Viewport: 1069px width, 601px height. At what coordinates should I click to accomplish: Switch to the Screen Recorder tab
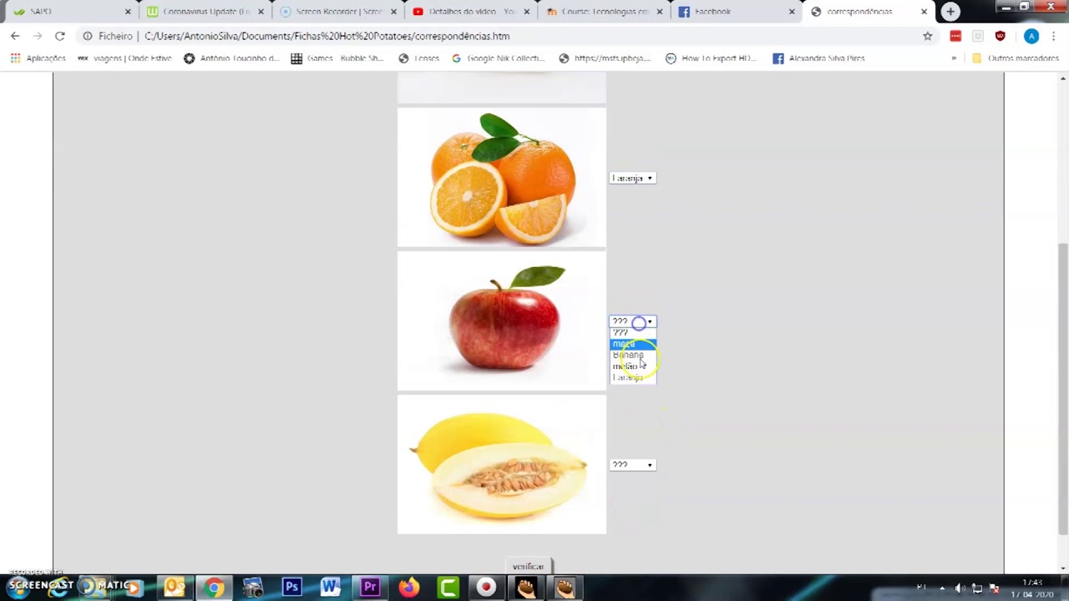coord(338,12)
